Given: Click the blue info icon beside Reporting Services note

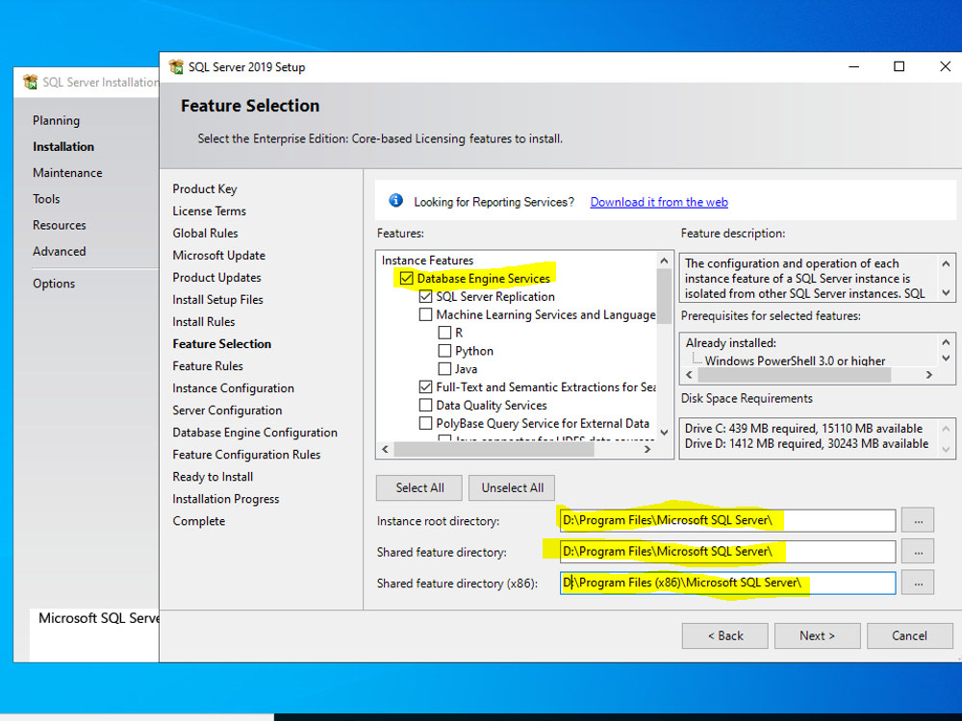Looking at the screenshot, I should click(395, 201).
